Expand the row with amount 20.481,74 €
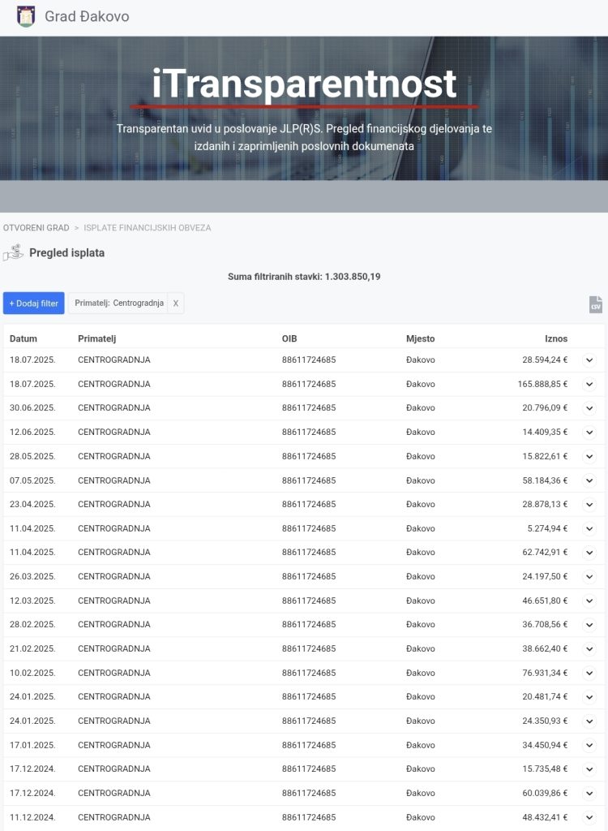Image resolution: width=608 pixels, height=831 pixels. [589, 697]
